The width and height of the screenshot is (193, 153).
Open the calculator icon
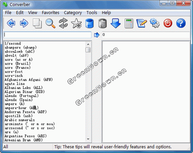[129, 23]
